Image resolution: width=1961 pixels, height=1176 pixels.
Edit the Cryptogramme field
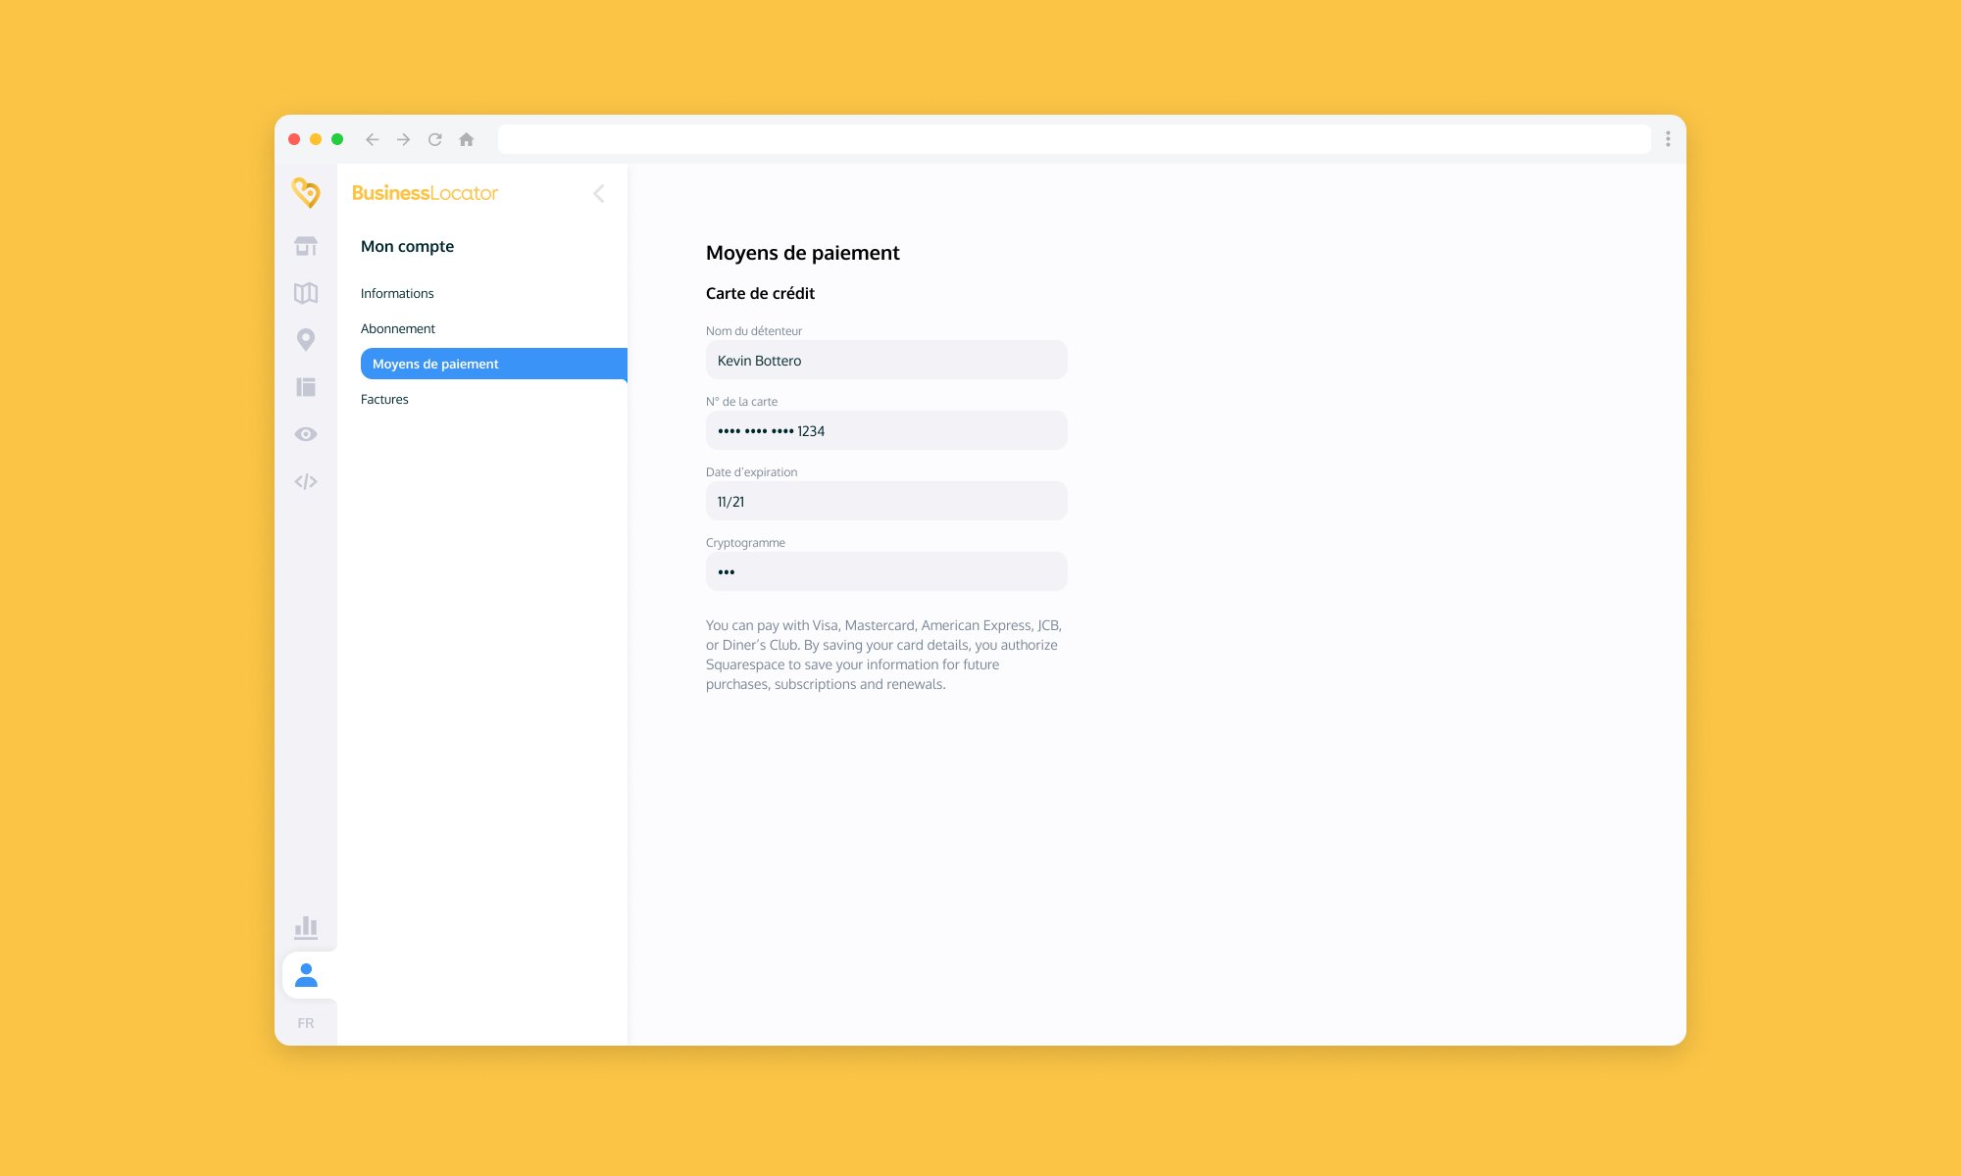point(886,571)
